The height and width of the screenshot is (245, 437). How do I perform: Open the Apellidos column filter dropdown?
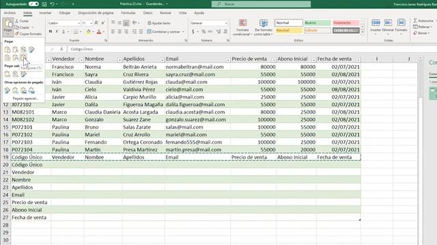[x=163, y=59]
